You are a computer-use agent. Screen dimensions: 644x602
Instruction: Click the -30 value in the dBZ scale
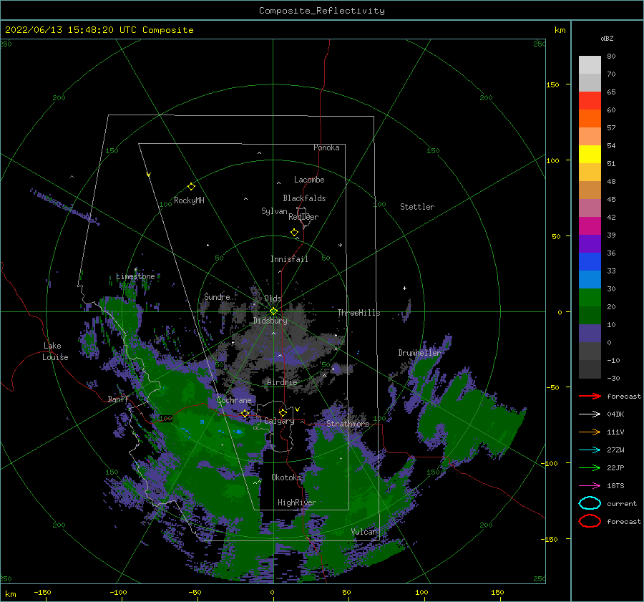[614, 378]
